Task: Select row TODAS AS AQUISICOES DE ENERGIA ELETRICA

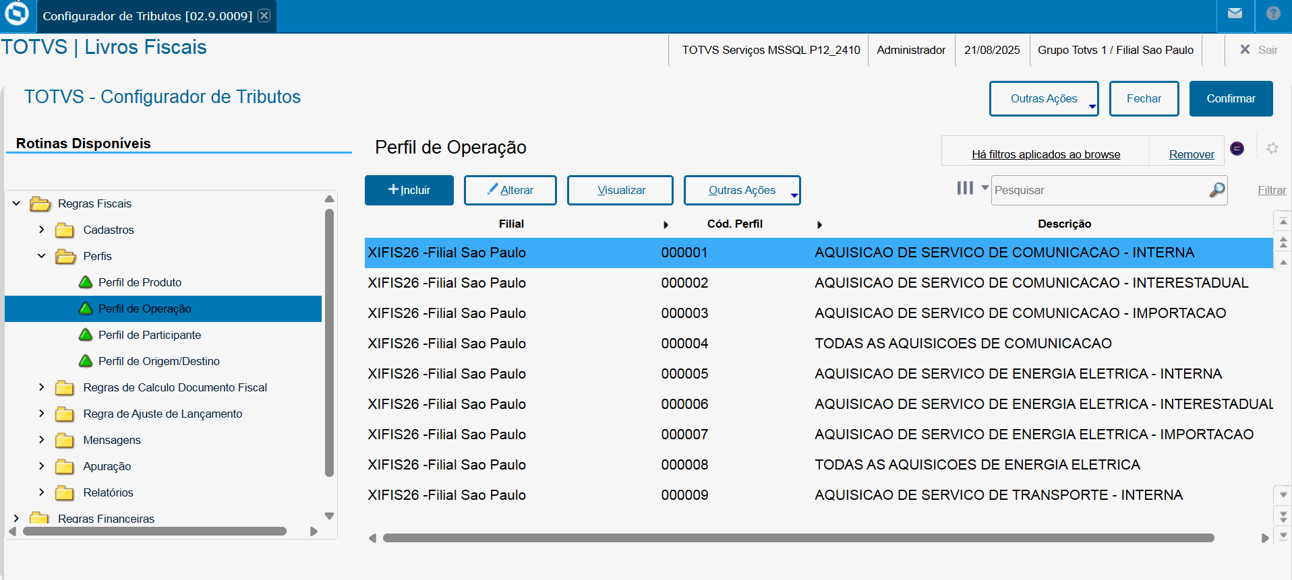Action: [819, 465]
